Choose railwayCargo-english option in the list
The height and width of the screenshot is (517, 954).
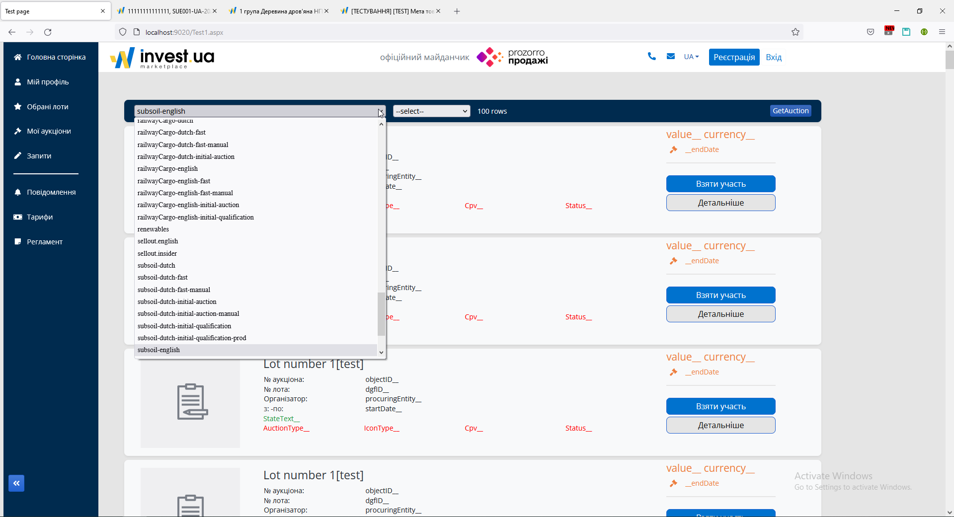pos(256,169)
